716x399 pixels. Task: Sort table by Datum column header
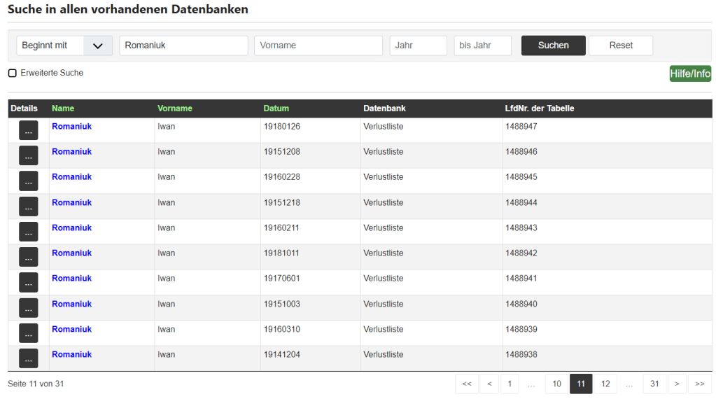(276, 108)
